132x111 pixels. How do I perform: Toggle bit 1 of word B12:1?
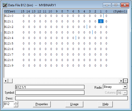101,21
